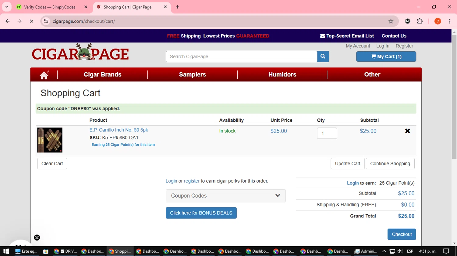Viewport: 457px width, 256px height.
Task: Click the Login link above Coupon Codes
Action: 171,181
